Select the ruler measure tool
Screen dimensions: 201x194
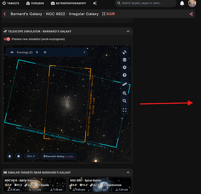(125, 84)
